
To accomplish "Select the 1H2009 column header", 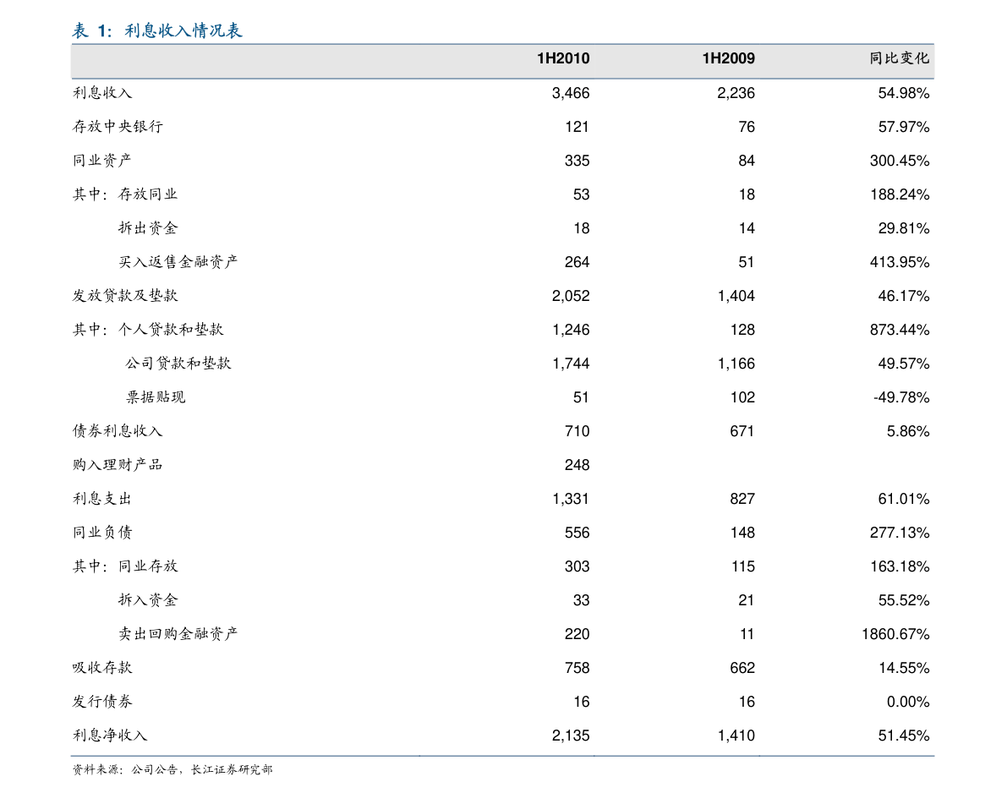I will [728, 58].
